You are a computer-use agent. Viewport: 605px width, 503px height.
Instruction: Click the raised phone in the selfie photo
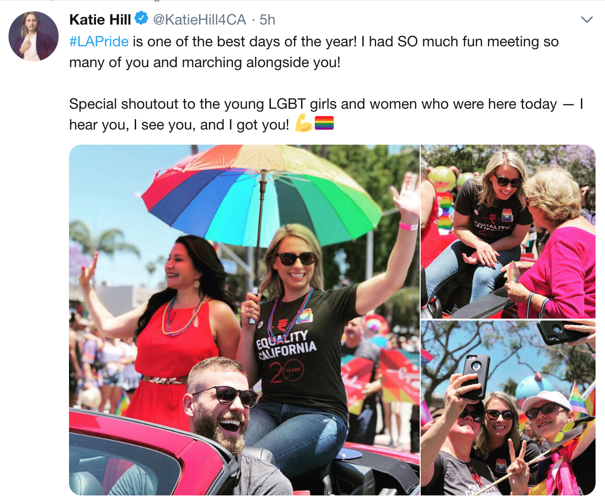tap(475, 377)
